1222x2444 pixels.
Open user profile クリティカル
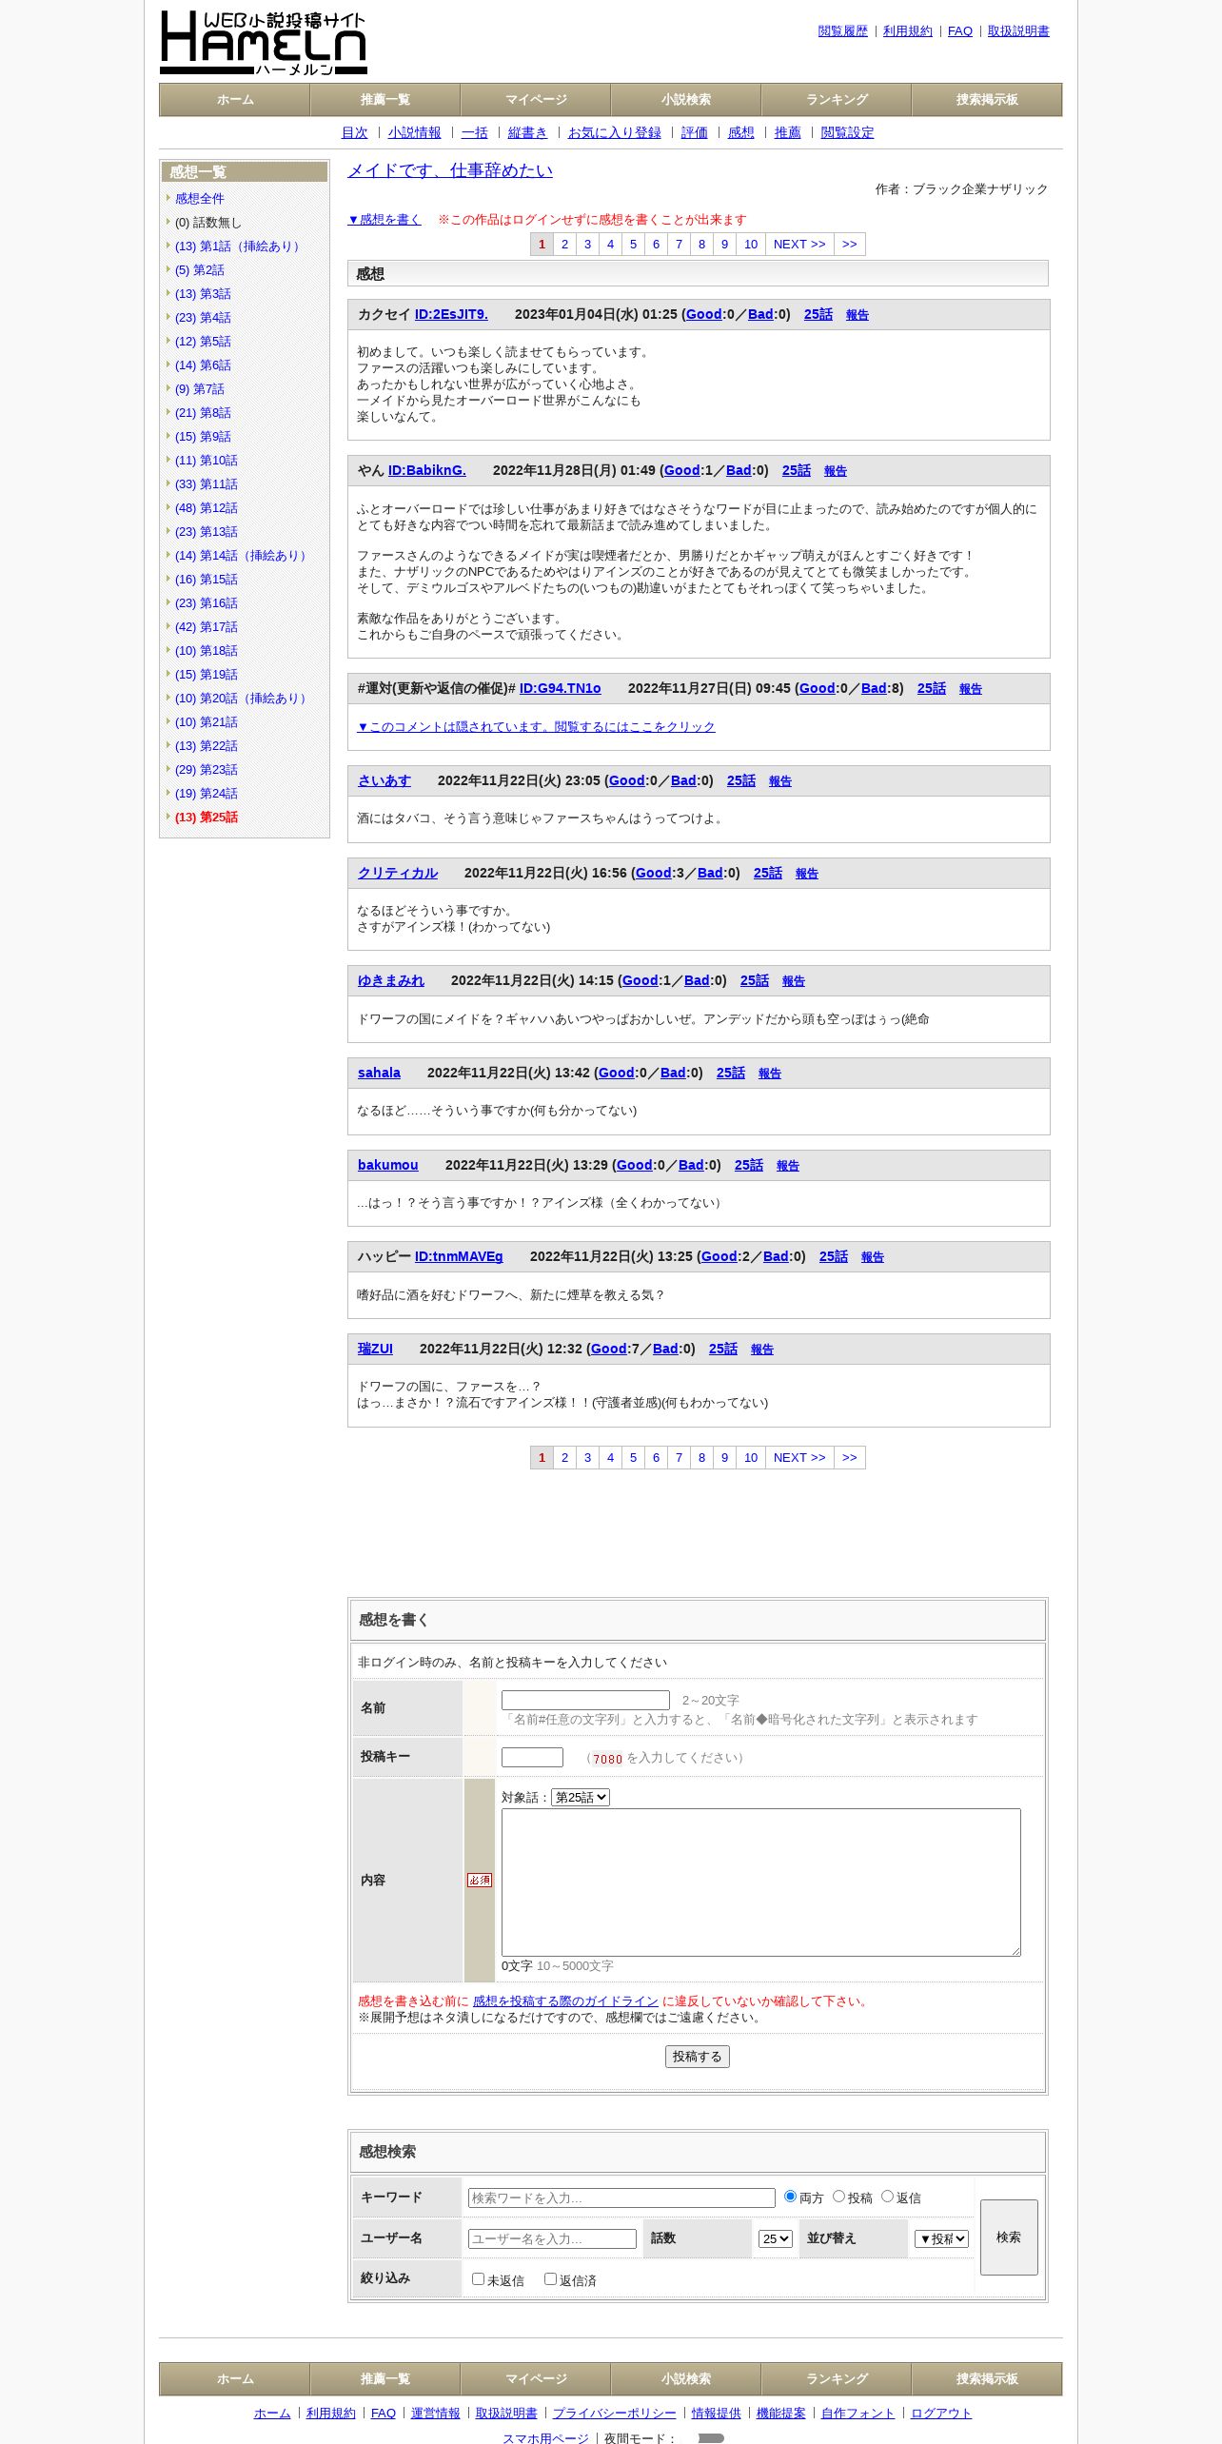398,873
